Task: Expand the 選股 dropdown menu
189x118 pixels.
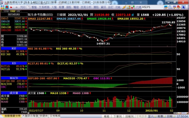Action: pos(96,7)
